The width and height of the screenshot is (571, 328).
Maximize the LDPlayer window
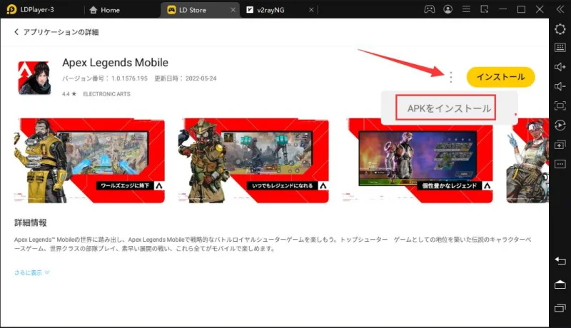pyautogui.click(x=521, y=9)
